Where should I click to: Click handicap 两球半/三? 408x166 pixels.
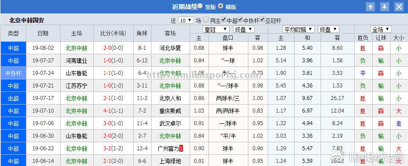[228, 98]
